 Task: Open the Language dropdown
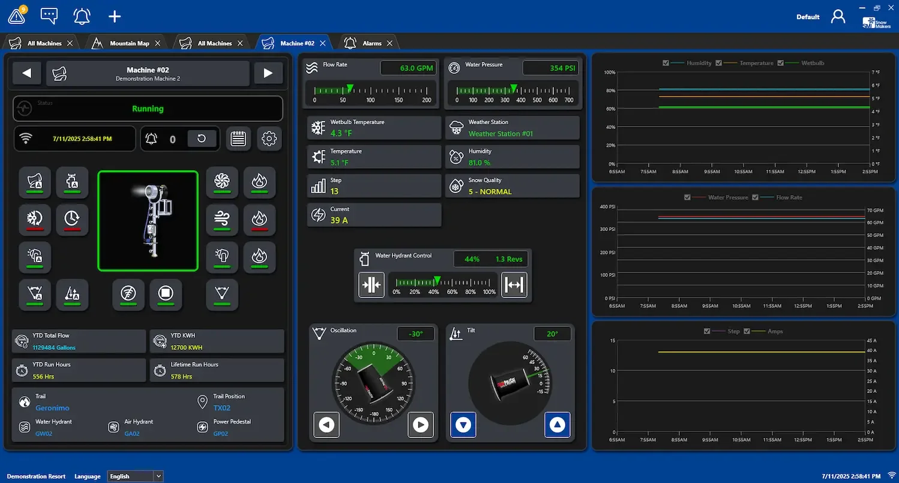(135, 476)
